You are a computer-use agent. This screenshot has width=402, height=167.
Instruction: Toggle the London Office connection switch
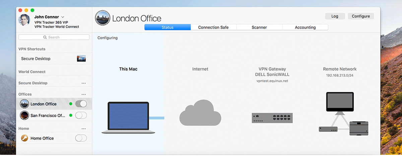81,104
